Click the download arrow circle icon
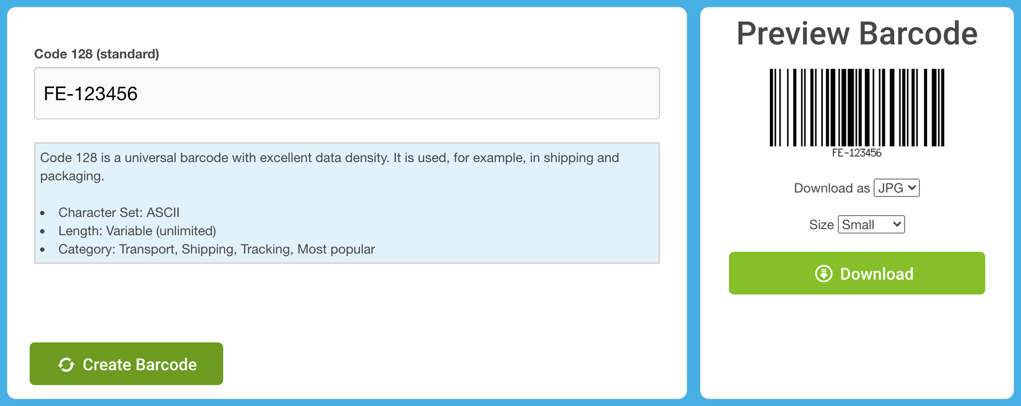 pos(824,274)
